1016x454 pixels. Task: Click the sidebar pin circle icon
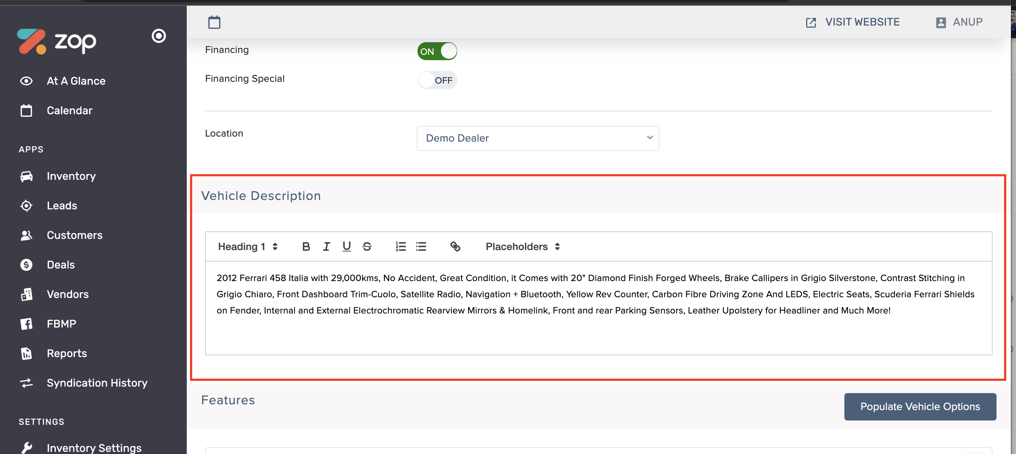pyautogui.click(x=159, y=36)
